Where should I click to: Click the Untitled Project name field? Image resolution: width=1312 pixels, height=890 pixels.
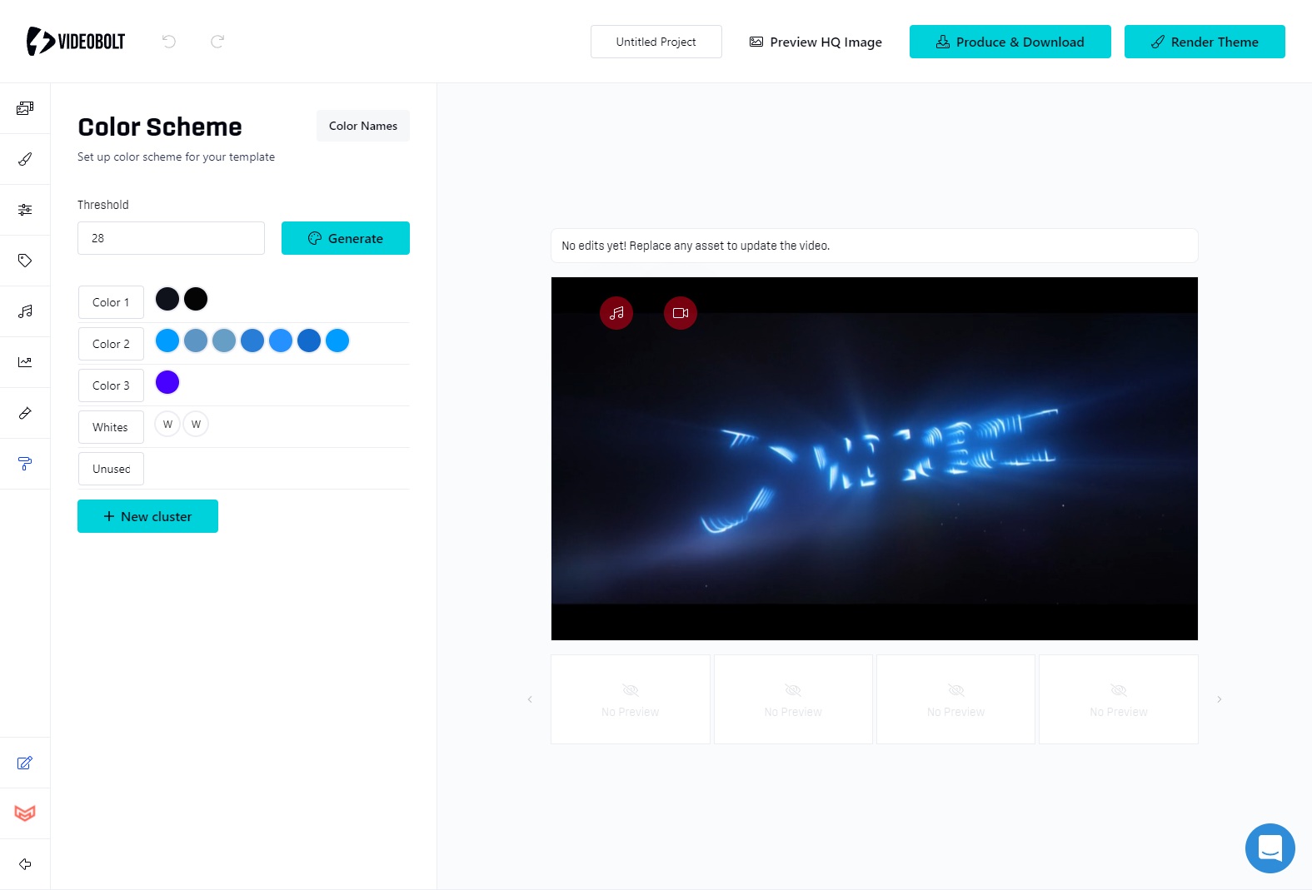click(656, 42)
